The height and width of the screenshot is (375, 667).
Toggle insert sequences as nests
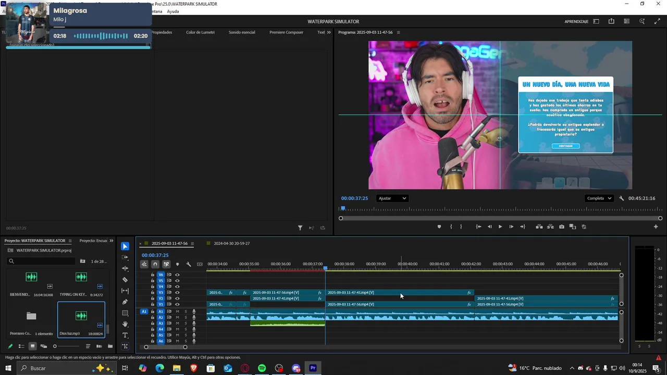[144, 265]
